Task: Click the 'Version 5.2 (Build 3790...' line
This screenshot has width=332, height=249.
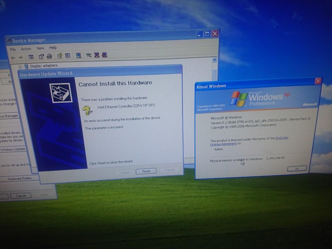Action: [260, 121]
